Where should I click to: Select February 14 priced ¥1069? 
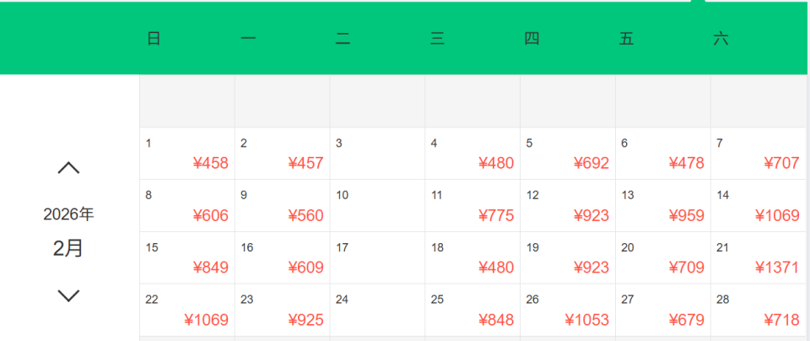(x=759, y=206)
